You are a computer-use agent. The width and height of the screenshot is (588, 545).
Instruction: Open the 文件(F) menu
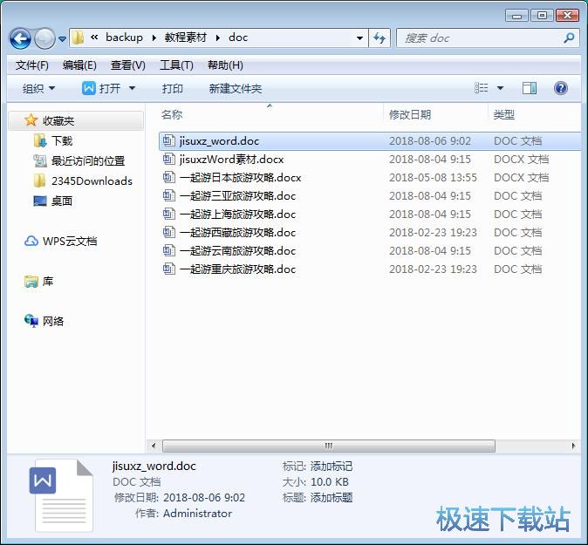(x=32, y=65)
